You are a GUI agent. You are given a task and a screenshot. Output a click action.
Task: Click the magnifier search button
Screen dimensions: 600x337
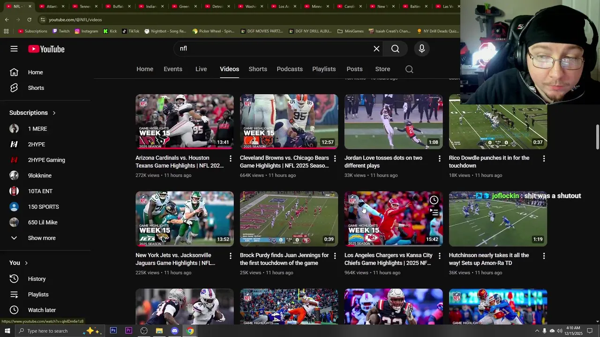point(395,49)
